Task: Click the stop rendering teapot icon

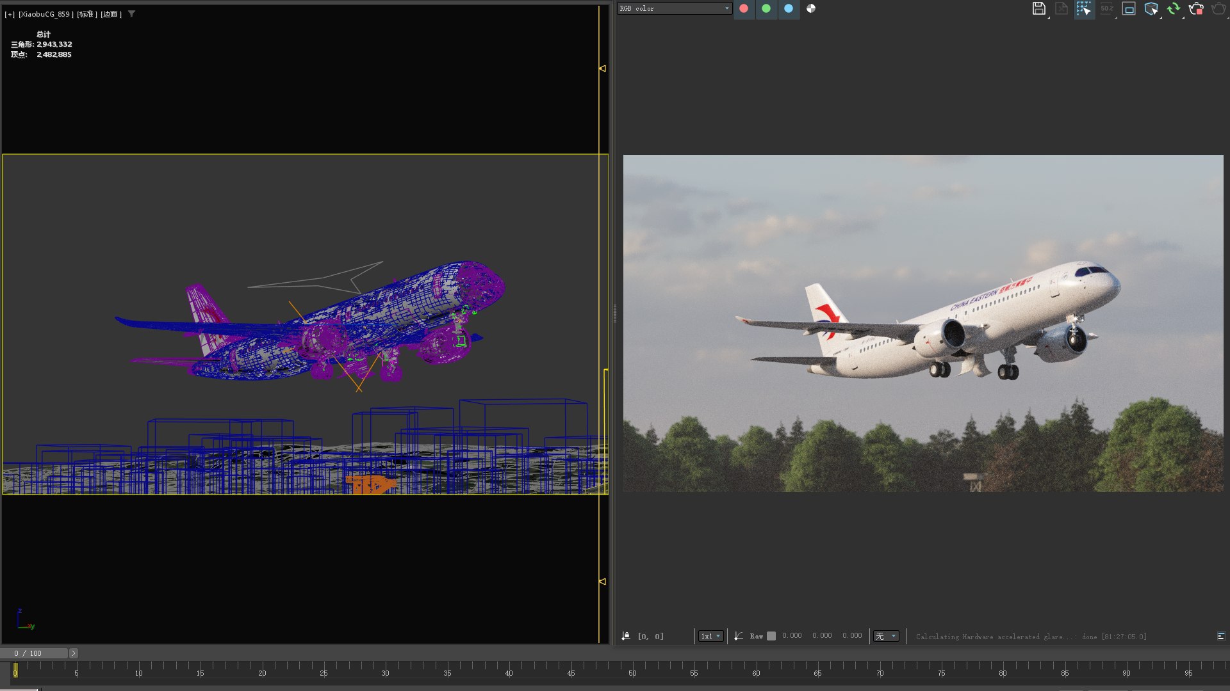Action: [1196, 8]
